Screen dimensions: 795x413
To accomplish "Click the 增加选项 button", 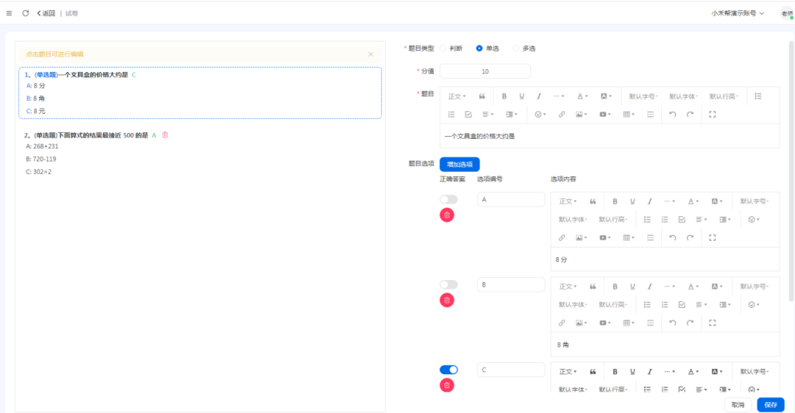I will 459,165.
